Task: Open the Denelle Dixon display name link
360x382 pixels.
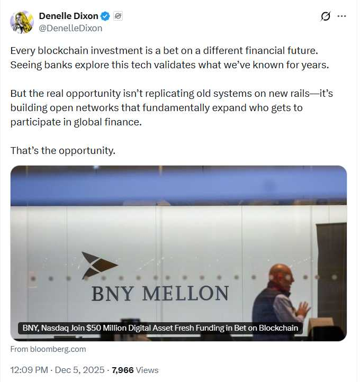Action: (68, 16)
